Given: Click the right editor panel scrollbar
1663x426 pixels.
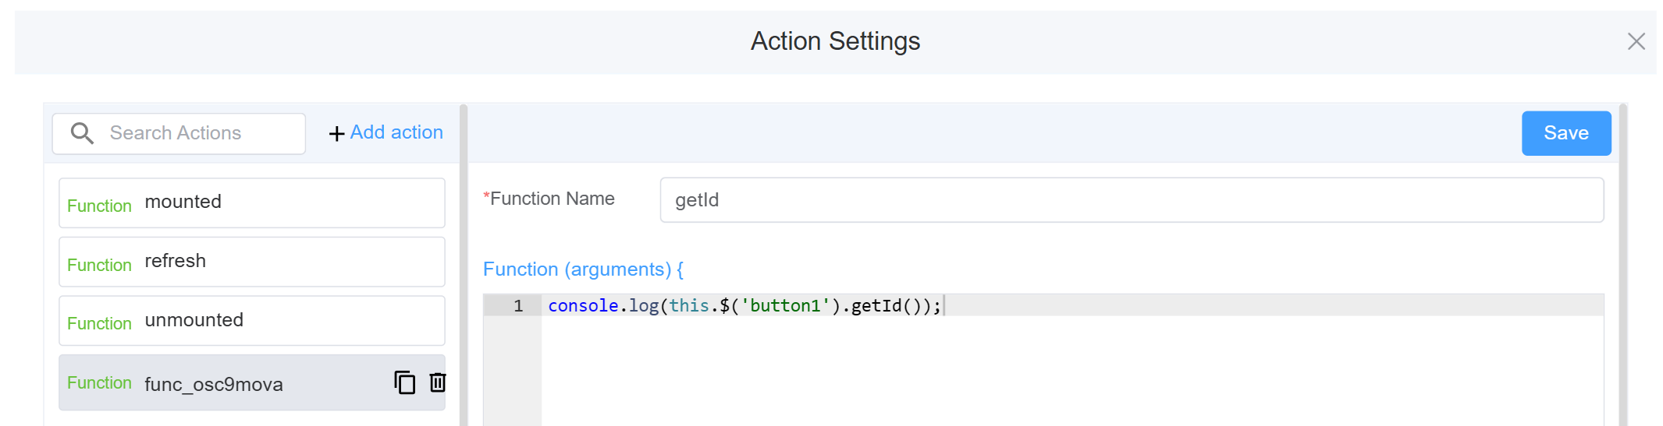Looking at the screenshot, I should coord(1622,265).
